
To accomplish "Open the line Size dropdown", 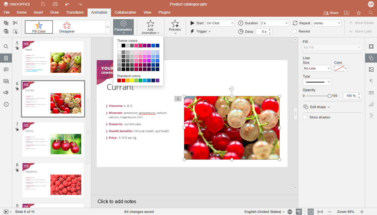I will pos(317,68).
